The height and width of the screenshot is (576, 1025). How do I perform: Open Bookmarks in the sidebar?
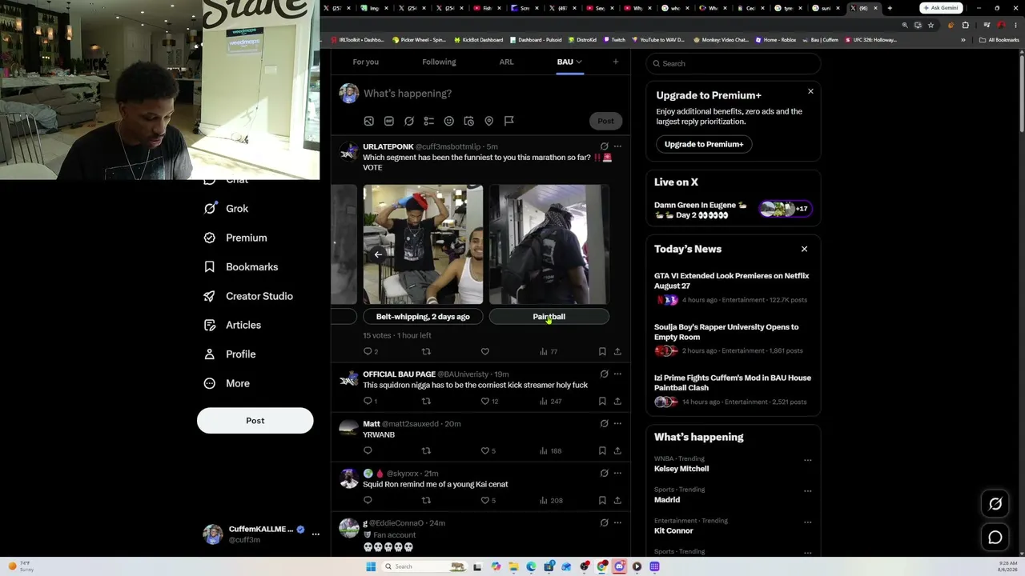tap(241, 266)
